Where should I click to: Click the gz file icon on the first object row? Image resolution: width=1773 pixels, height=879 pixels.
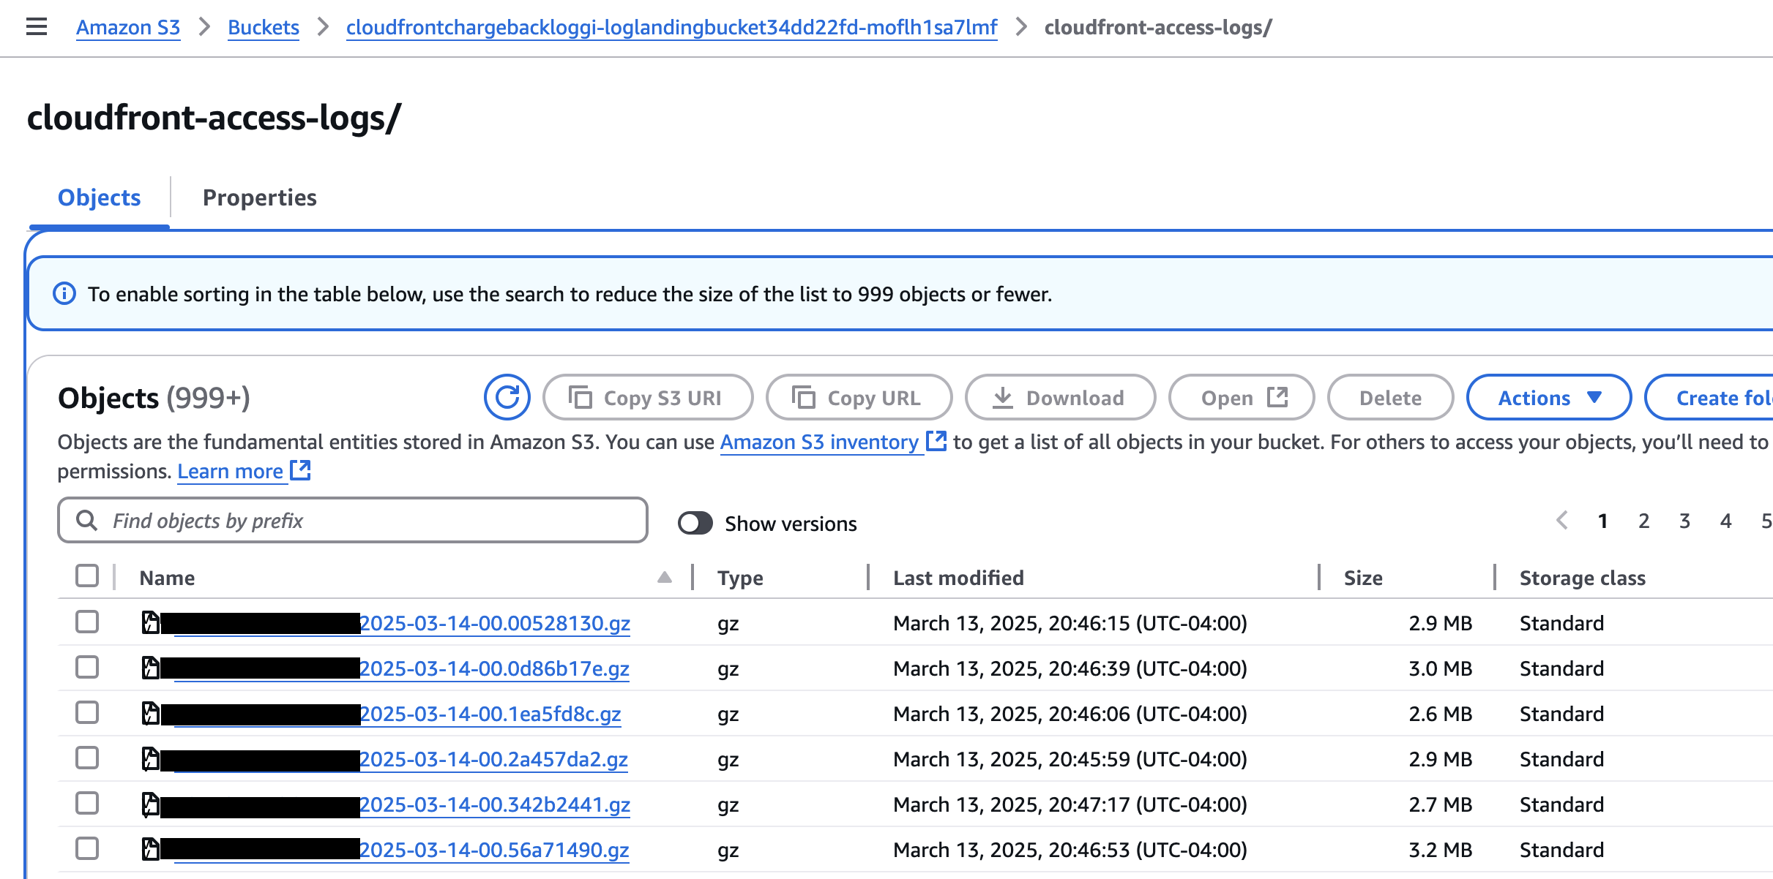click(151, 622)
